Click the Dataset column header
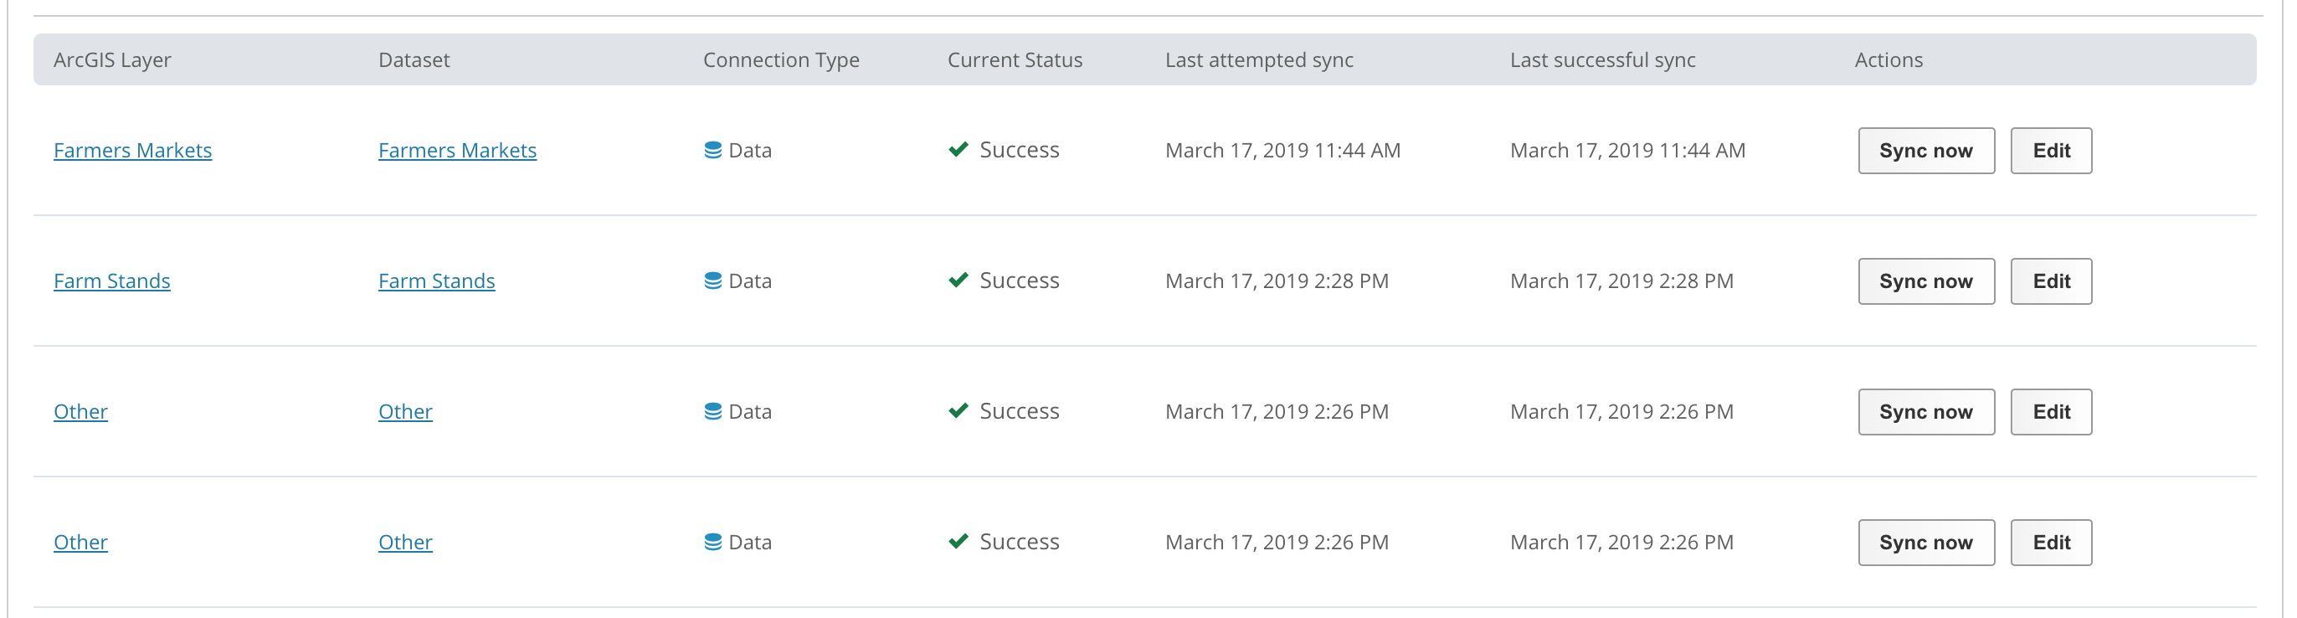 click(x=414, y=59)
